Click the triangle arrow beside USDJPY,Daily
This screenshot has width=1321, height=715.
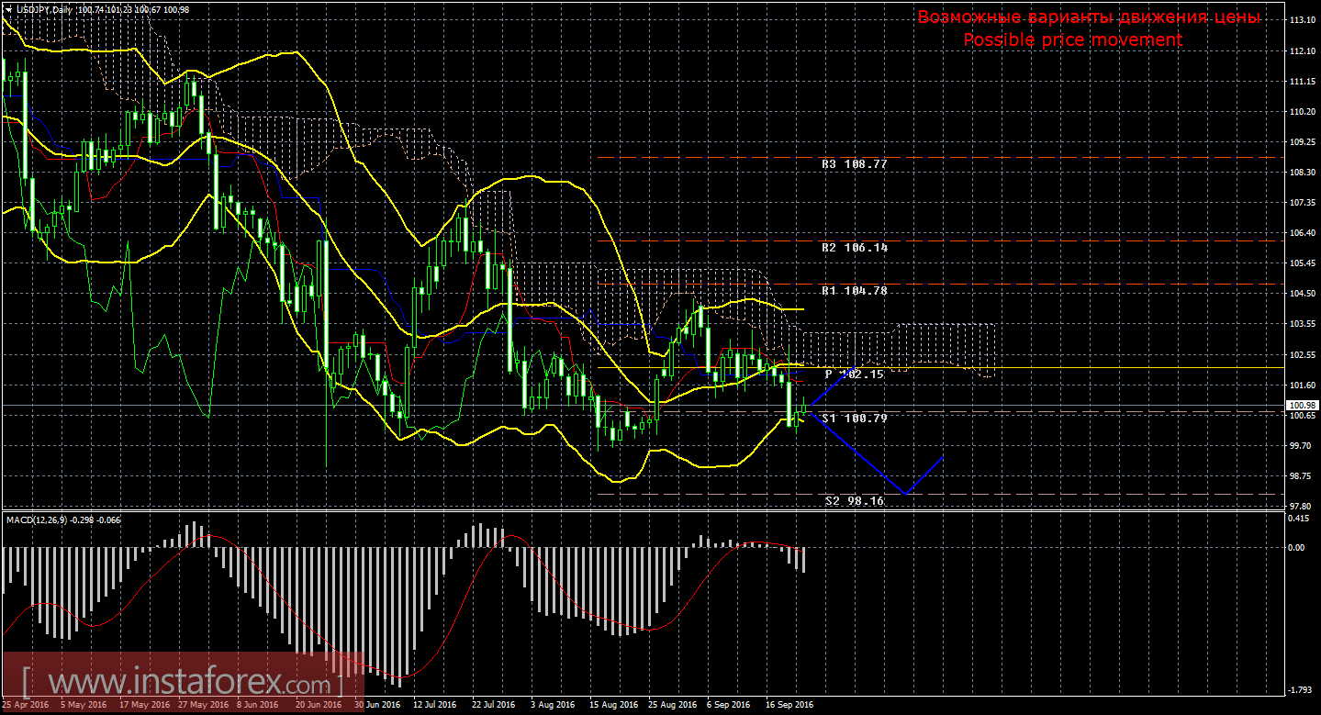coord(8,8)
